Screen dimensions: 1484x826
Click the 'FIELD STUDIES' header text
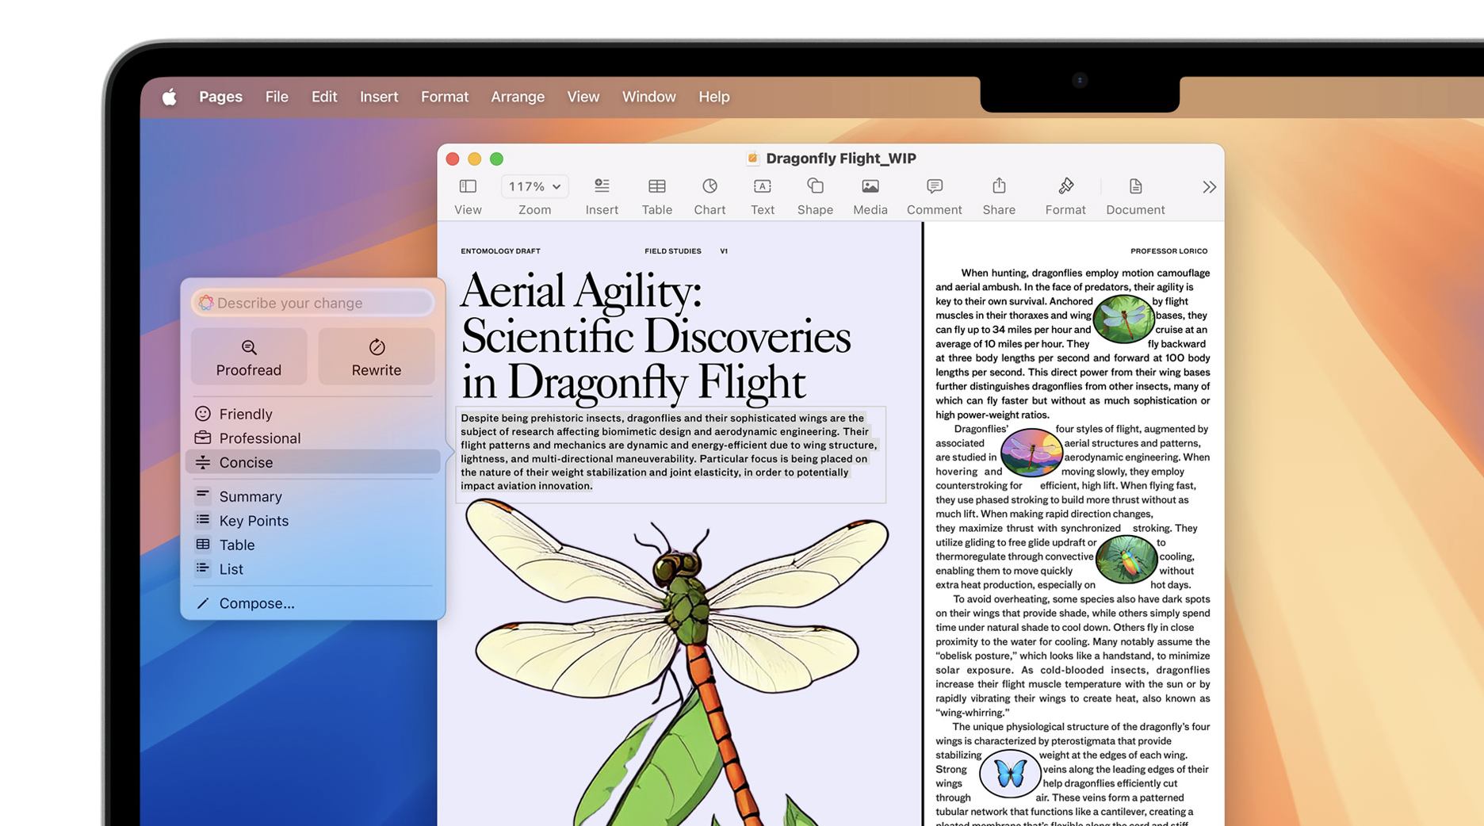pos(672,251)
